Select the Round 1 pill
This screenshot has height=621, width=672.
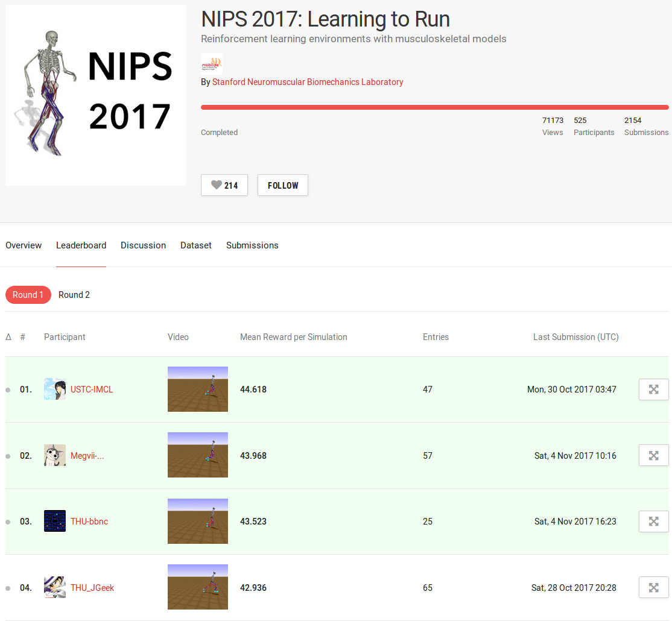coord(28,295)
